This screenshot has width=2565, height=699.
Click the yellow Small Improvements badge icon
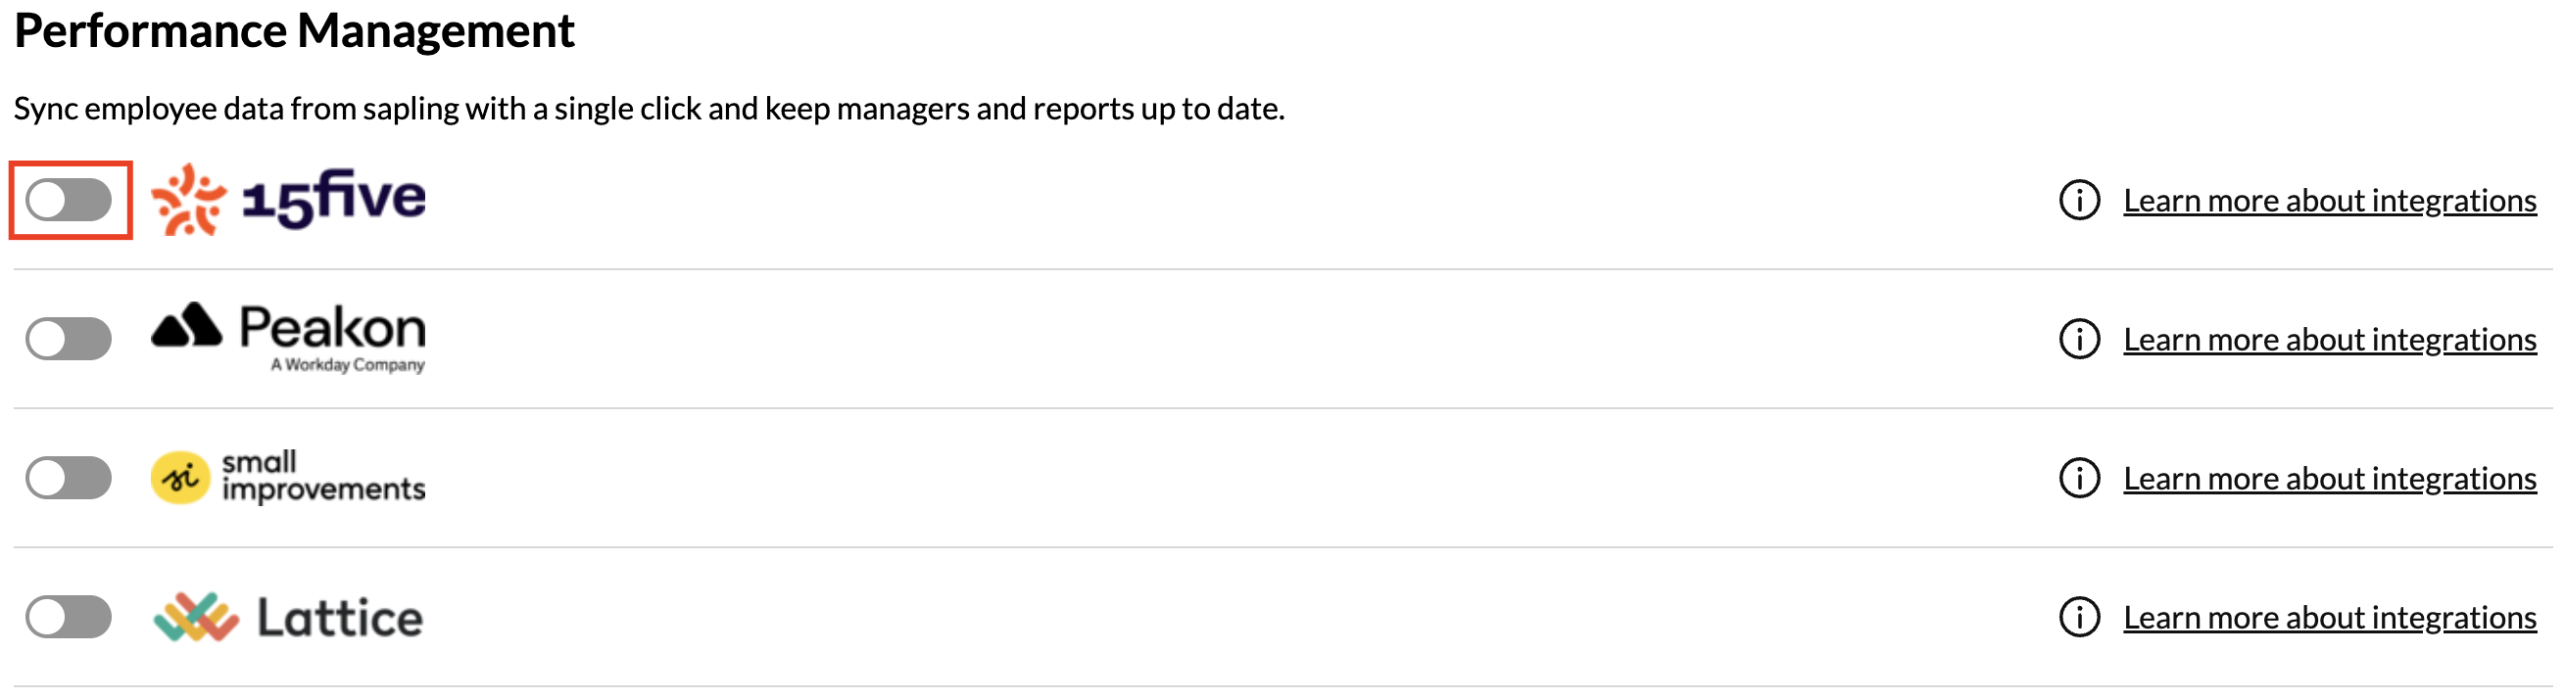click(x=180, y=479)
